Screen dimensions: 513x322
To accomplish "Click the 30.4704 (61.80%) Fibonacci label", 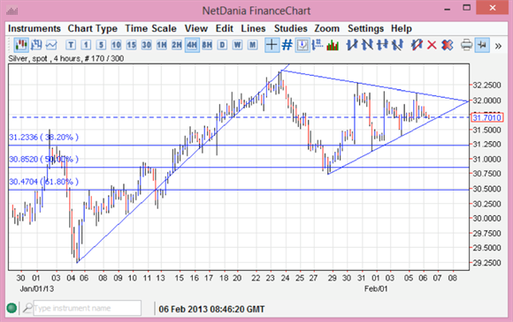I will (x=44, y=182).
